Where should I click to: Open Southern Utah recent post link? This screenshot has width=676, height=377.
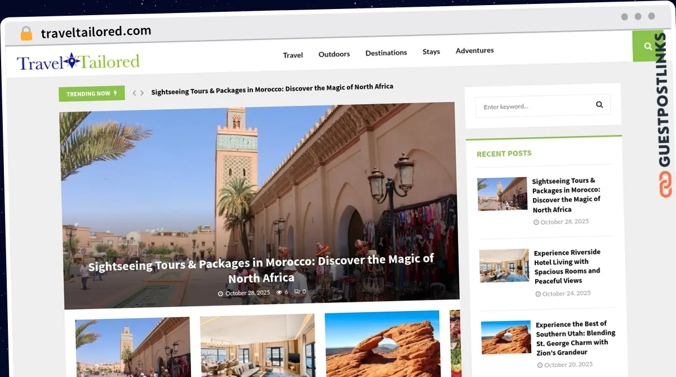pyautogui.click(x=575, y=338)
